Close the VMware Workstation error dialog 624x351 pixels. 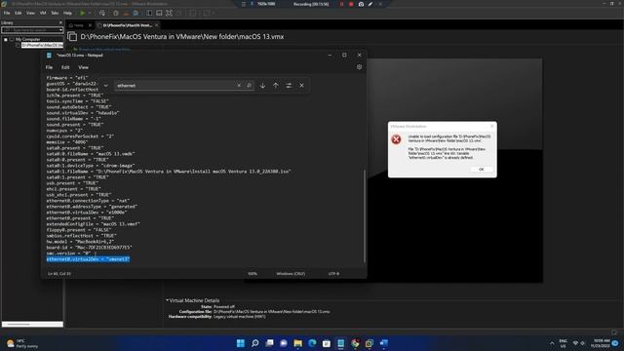[491, 126]
